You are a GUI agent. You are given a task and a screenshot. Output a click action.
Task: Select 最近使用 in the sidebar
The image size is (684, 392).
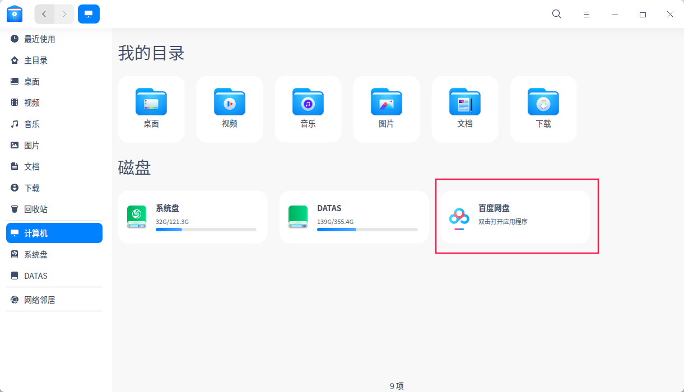pos(54,39)
